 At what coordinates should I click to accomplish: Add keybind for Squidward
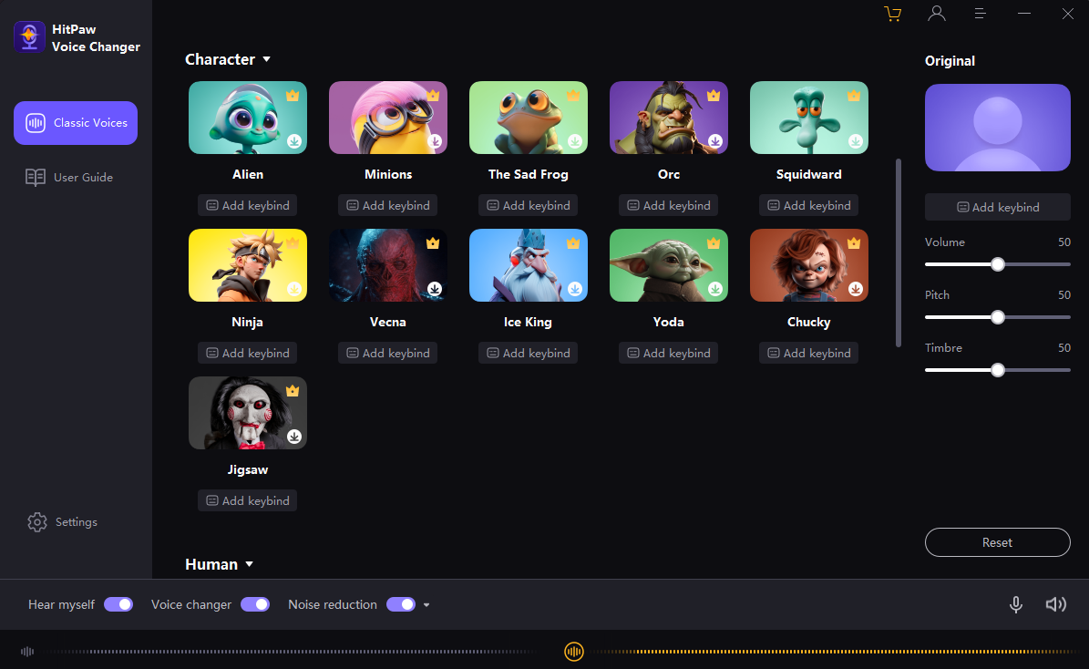tap(808, 206)
